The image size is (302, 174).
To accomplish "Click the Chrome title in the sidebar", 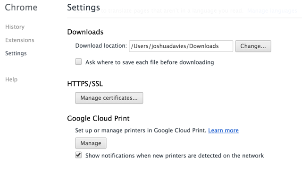I will (x=21, y=8).
